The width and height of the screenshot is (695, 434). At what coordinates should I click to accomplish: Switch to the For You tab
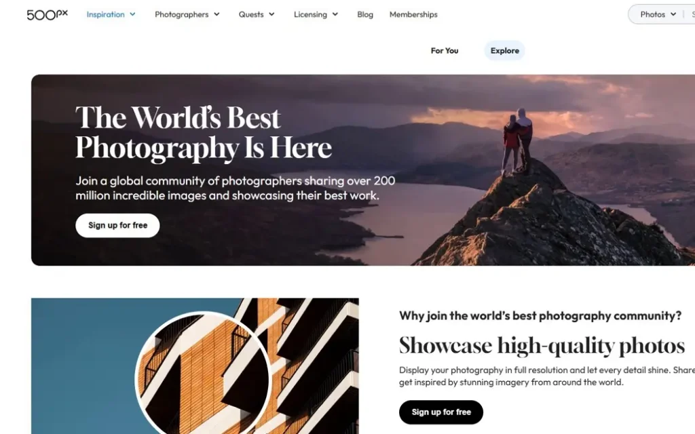coord(445,50)
